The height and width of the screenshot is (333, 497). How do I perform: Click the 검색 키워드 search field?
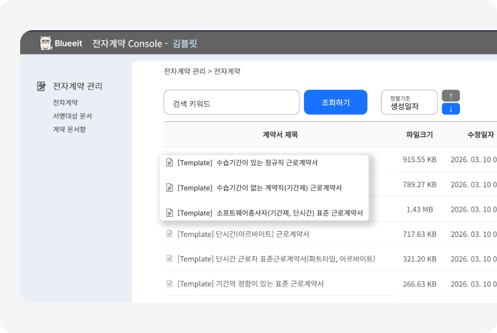click(231, 102)
